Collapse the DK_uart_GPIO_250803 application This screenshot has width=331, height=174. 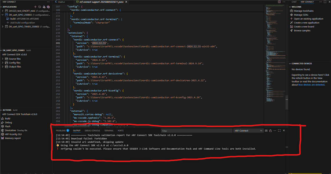coord(2,14)
